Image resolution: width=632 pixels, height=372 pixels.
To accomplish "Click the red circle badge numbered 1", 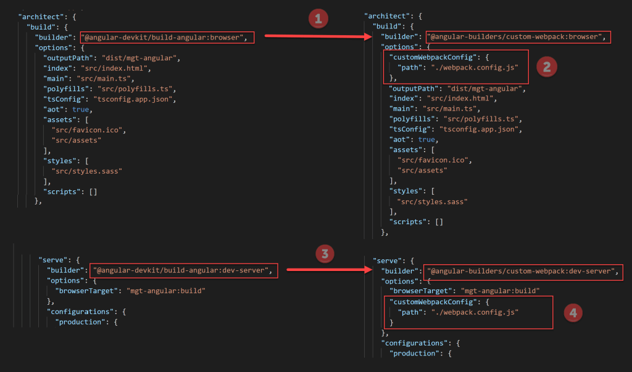I will pos(317,19).
